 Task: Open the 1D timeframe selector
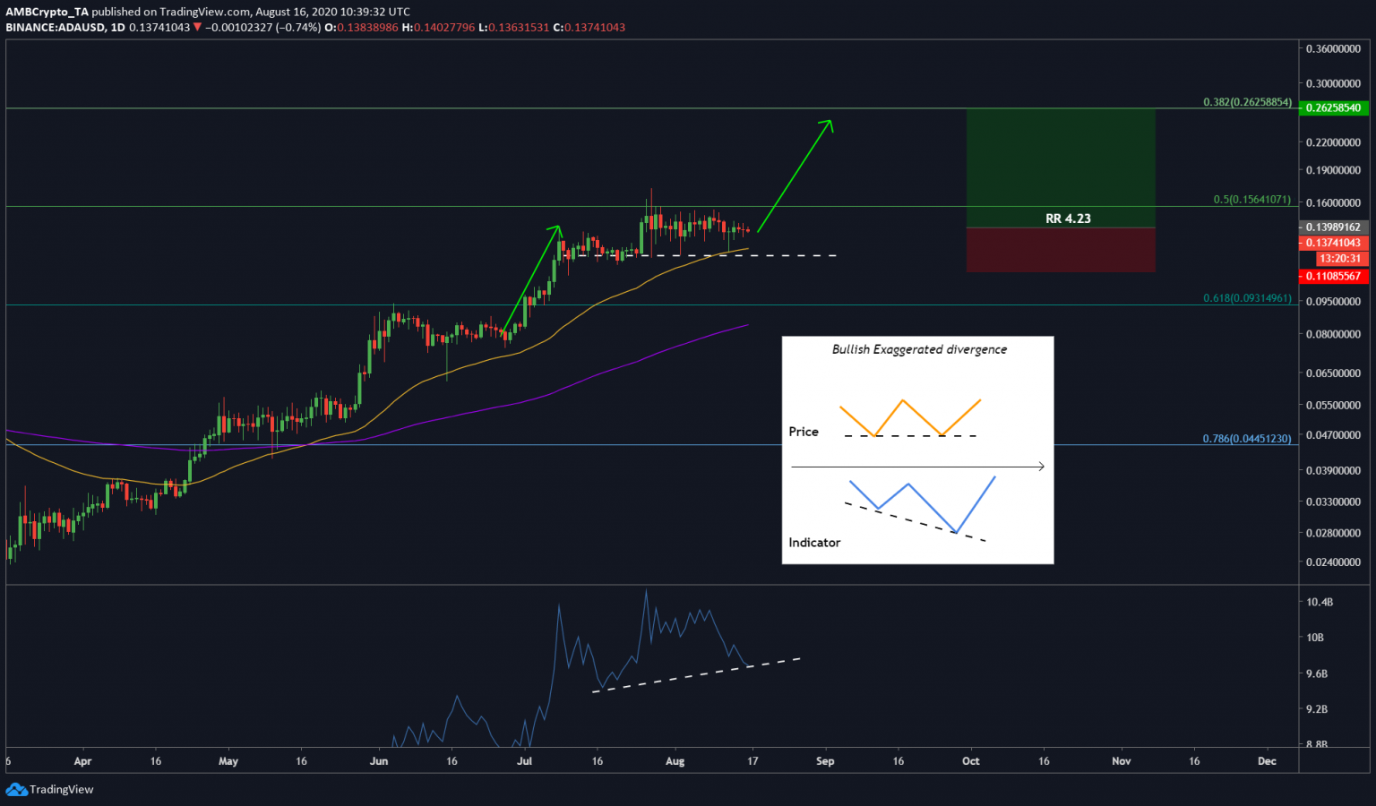coord(117,28)
